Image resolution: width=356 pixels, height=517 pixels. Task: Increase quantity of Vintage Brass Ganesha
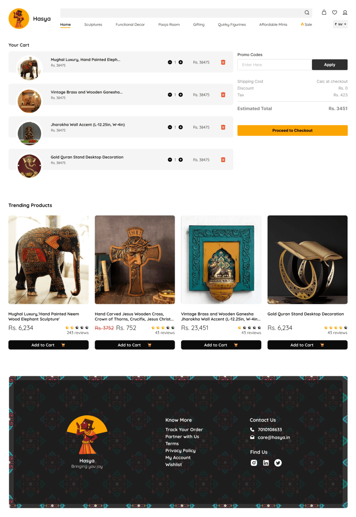point(181,95)
